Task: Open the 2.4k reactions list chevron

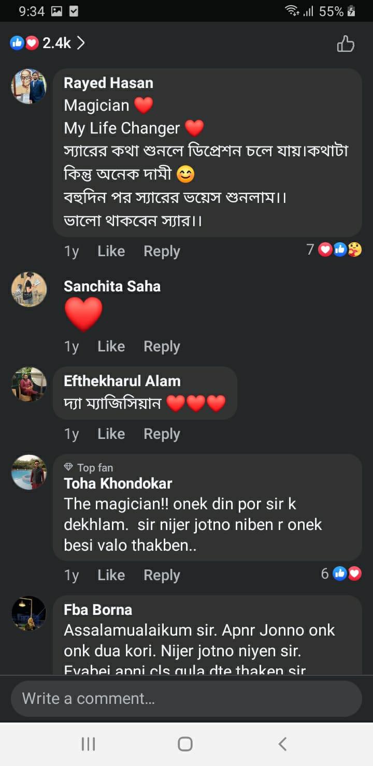Action: (81, 43)
